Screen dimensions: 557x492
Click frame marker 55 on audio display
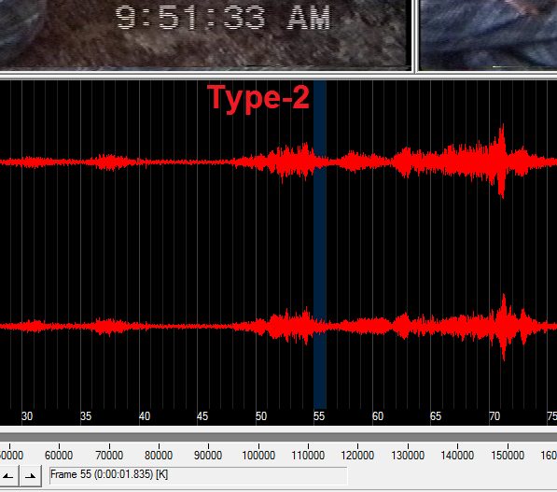[x=319, y=416]
